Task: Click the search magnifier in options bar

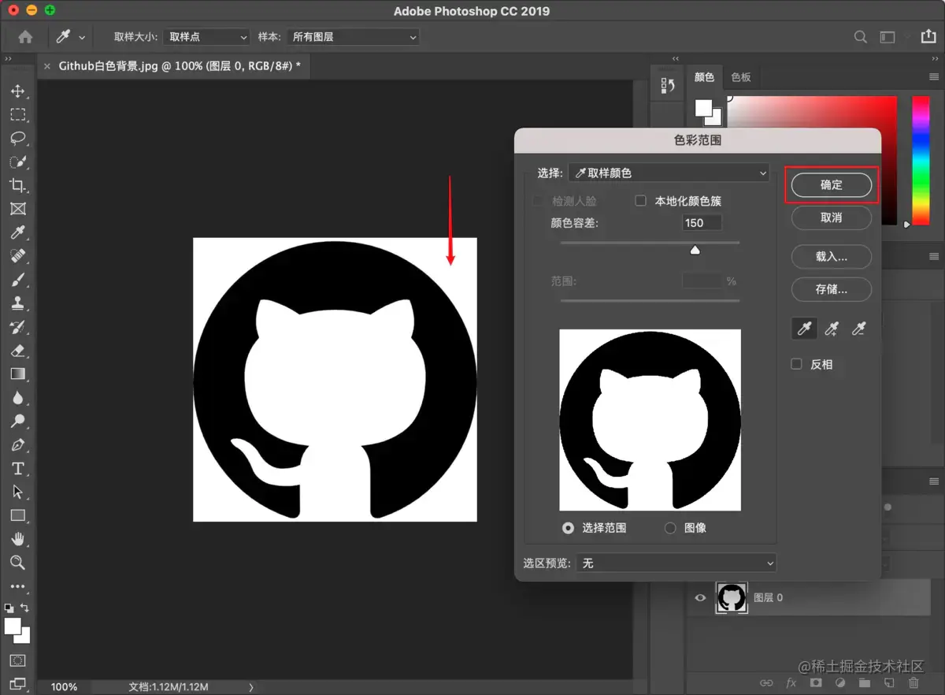Action: [x=861, y=37]
